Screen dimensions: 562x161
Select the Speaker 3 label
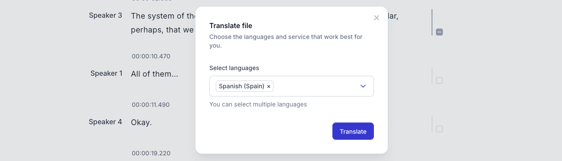105,15
